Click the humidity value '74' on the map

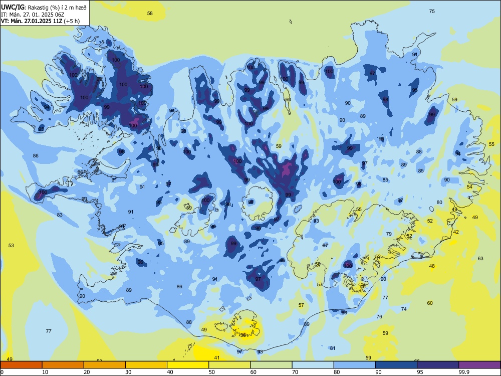click(x=404, y=309)
